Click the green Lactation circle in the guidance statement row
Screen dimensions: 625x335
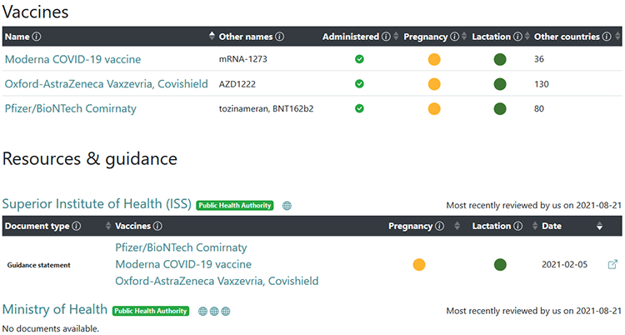[x=500, y=265]
